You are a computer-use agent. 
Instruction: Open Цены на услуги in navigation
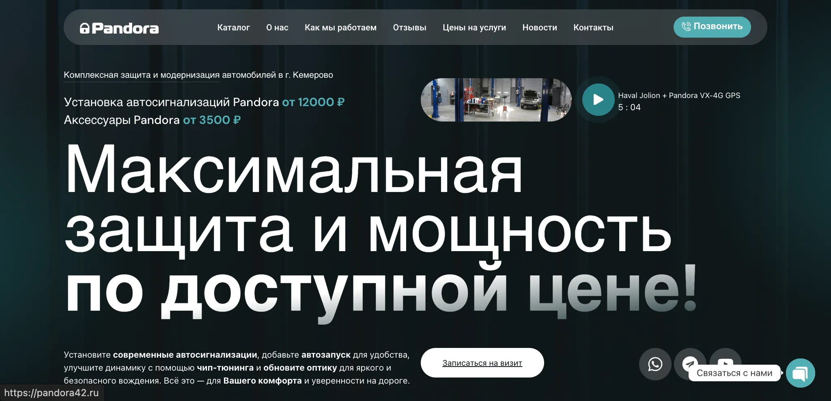pyautogui.click(x=474, y=28)
